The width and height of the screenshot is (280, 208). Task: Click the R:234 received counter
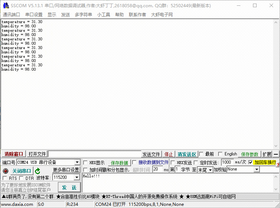pyautogui.click(x=72, y=204)
